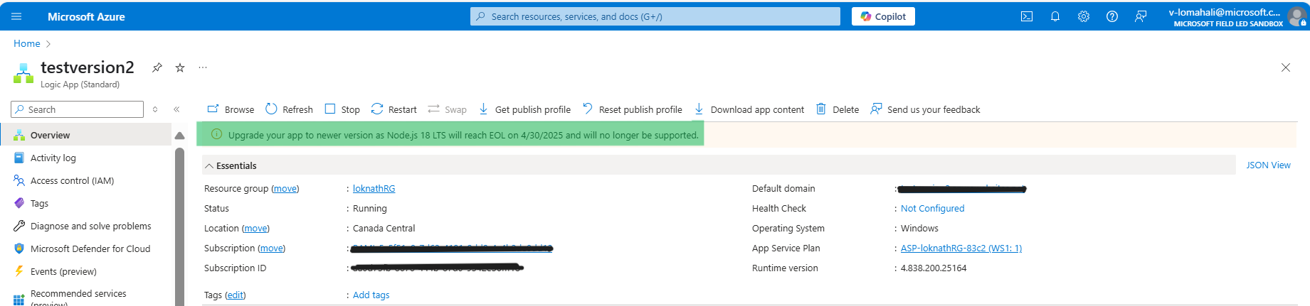The width and height of the screenshot is (1310, 306).
Task: Click the Swap toolbar item
Action: pos(447,109)
